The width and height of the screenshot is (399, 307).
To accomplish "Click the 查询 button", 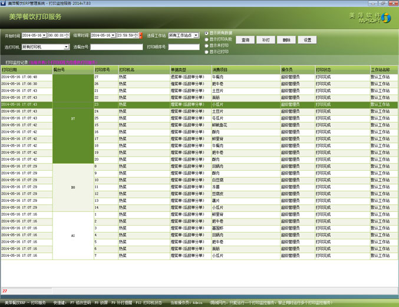I will click(245, 40).
